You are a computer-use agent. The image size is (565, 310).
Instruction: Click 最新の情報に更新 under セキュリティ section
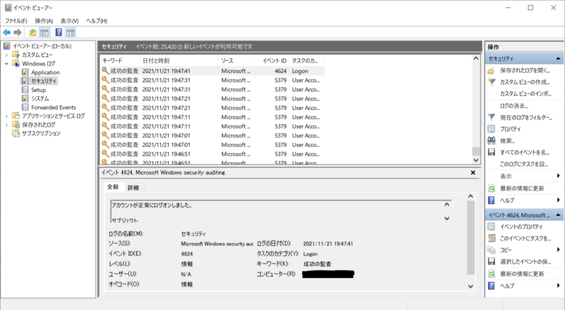click(x=522, y=188)
